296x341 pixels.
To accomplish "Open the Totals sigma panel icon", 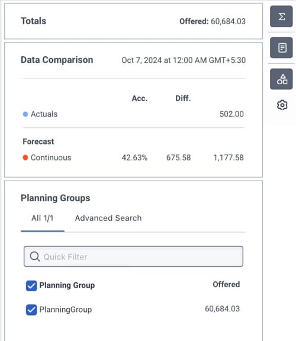I will point(281,17).
